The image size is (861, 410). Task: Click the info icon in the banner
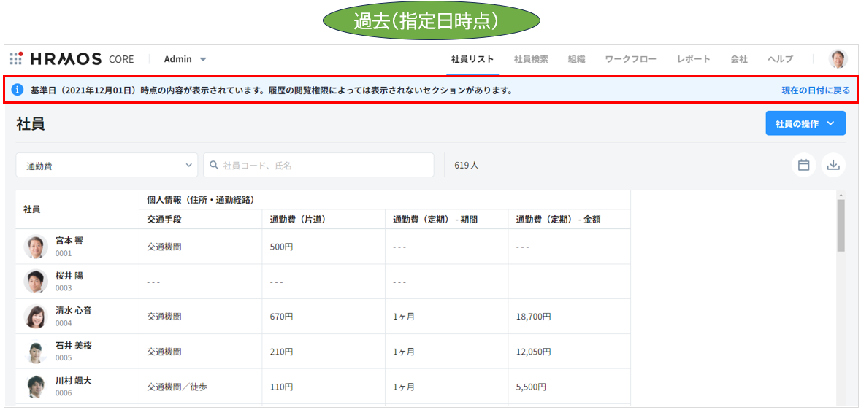point(18,90)
